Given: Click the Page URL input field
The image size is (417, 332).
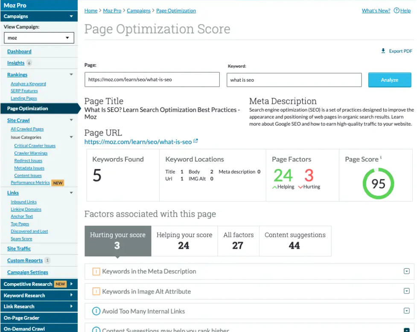Looking at the screenshot, I should tap(152, 79).
